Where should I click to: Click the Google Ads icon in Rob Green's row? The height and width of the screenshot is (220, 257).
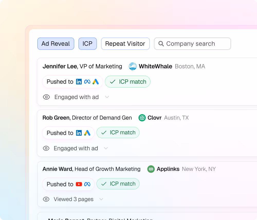pos(87,133)
